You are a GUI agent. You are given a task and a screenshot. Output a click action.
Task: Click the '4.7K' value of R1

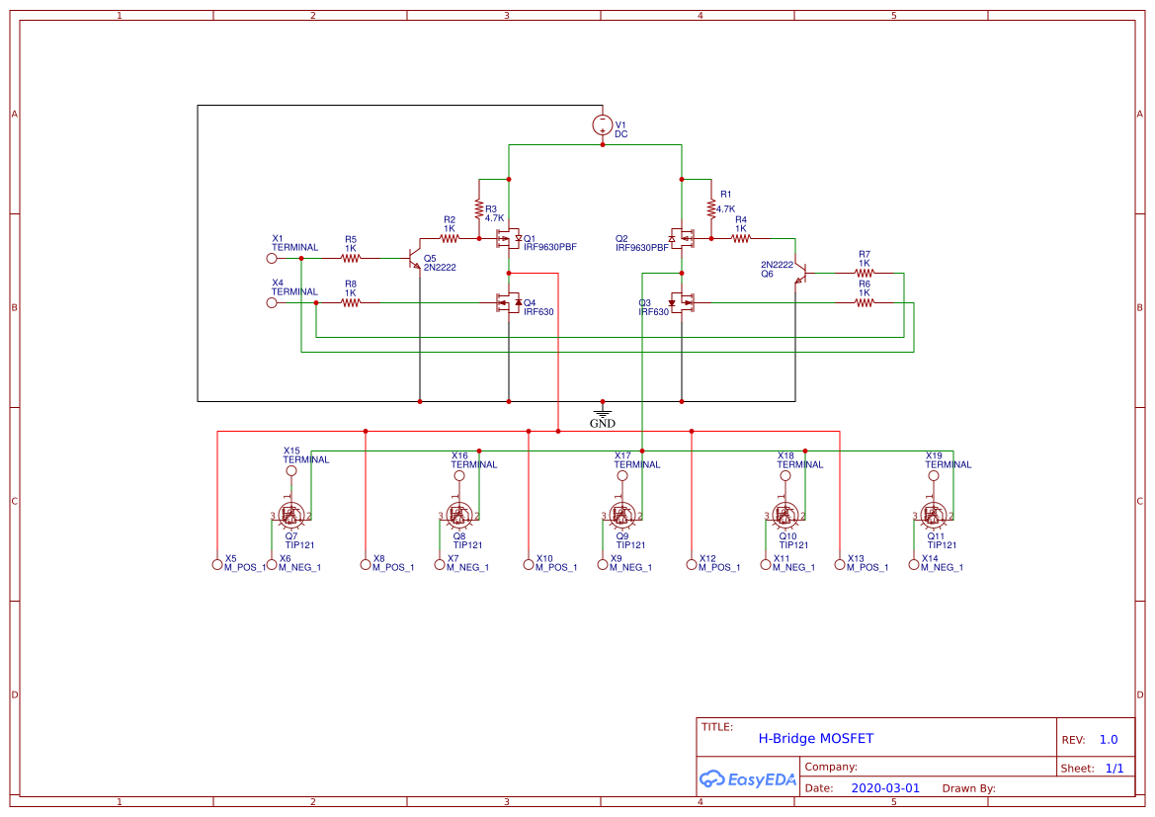pyautogui.click(x=725, y=209)
